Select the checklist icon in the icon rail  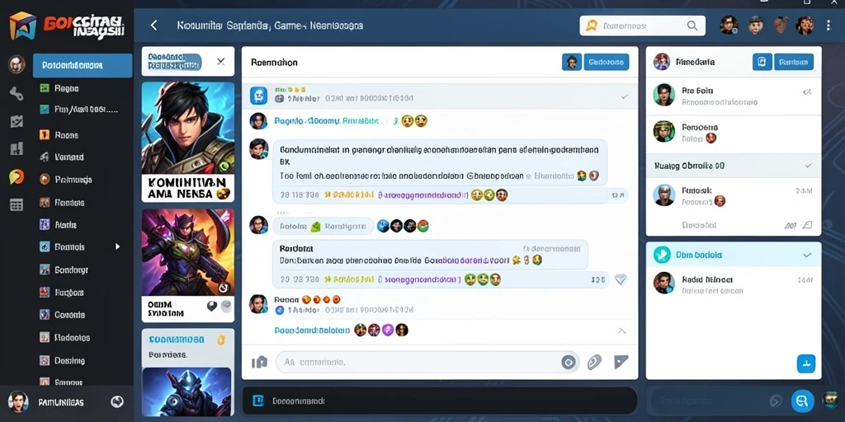click(x=17, y=122)
